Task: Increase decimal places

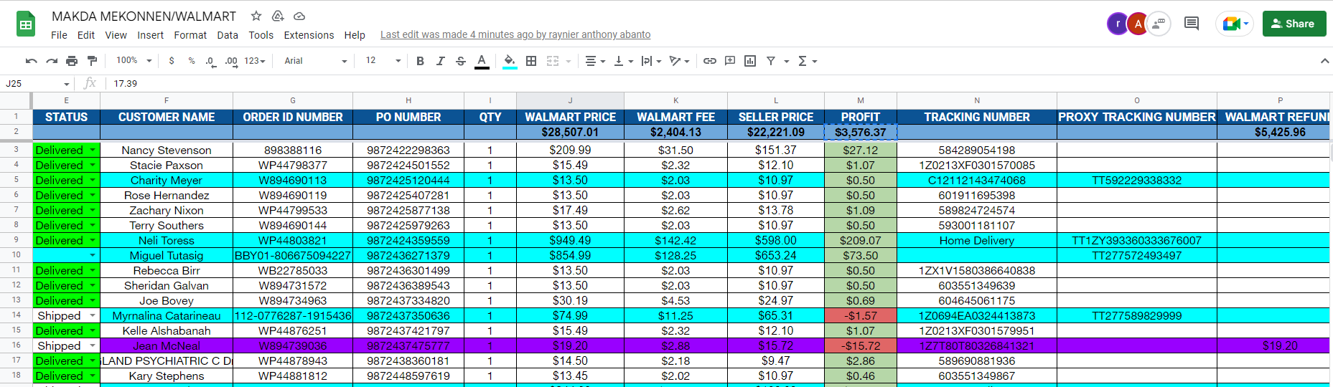Action: click(231, 61)
